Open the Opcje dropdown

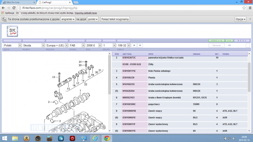coord(240,19)
